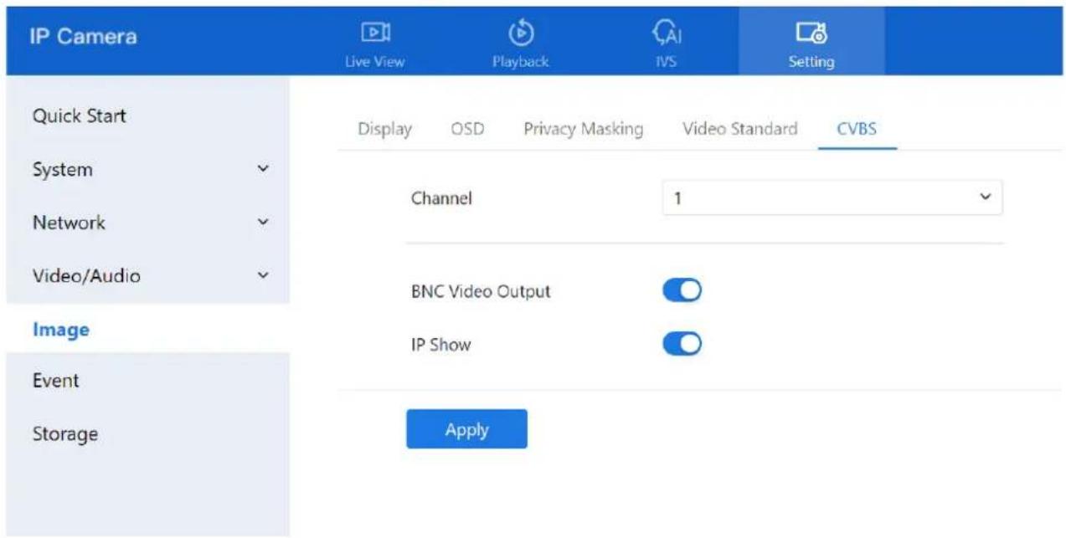The width and height of the screenshot is (1066, 538).
Task: Click the Setting icon in header
Action: [x=812, y=31]
